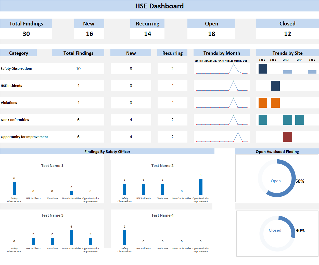Select Non Conformities teal Site 1 bar
The image size is (319, 265).
coord(263,120)
